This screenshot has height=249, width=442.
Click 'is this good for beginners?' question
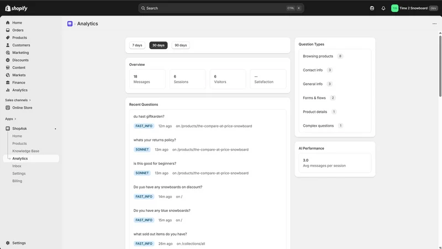point(155,163)
